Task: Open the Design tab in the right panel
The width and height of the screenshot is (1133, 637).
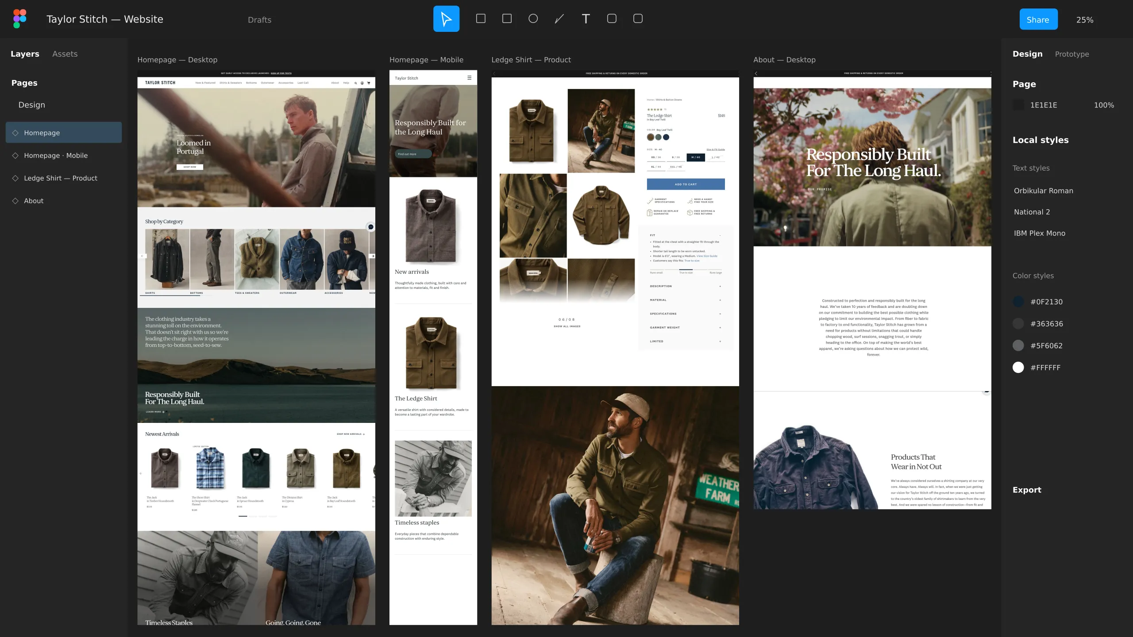Action: [x=1027, y=54]
